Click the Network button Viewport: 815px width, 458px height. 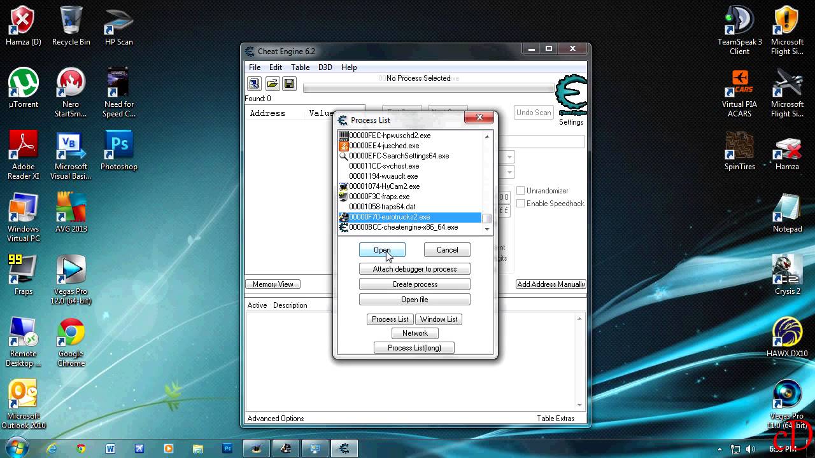[x=415, y=333]
